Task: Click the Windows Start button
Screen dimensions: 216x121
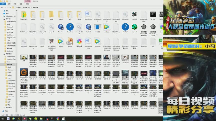Action: click(2, 119)
